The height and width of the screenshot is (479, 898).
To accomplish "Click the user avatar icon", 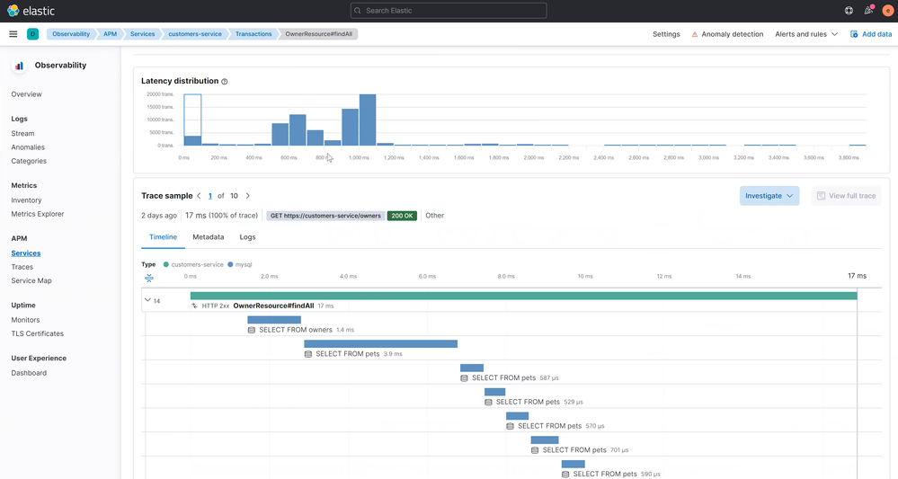I will tap(888, 10).
